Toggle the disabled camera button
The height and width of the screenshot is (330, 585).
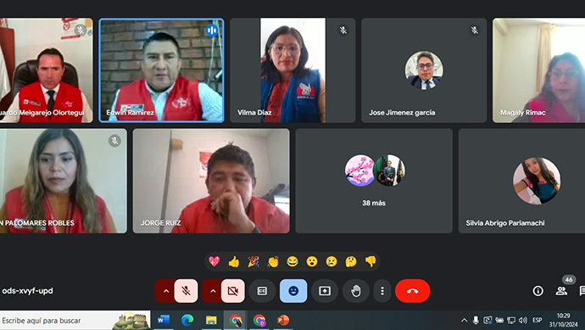coord(233,291)
